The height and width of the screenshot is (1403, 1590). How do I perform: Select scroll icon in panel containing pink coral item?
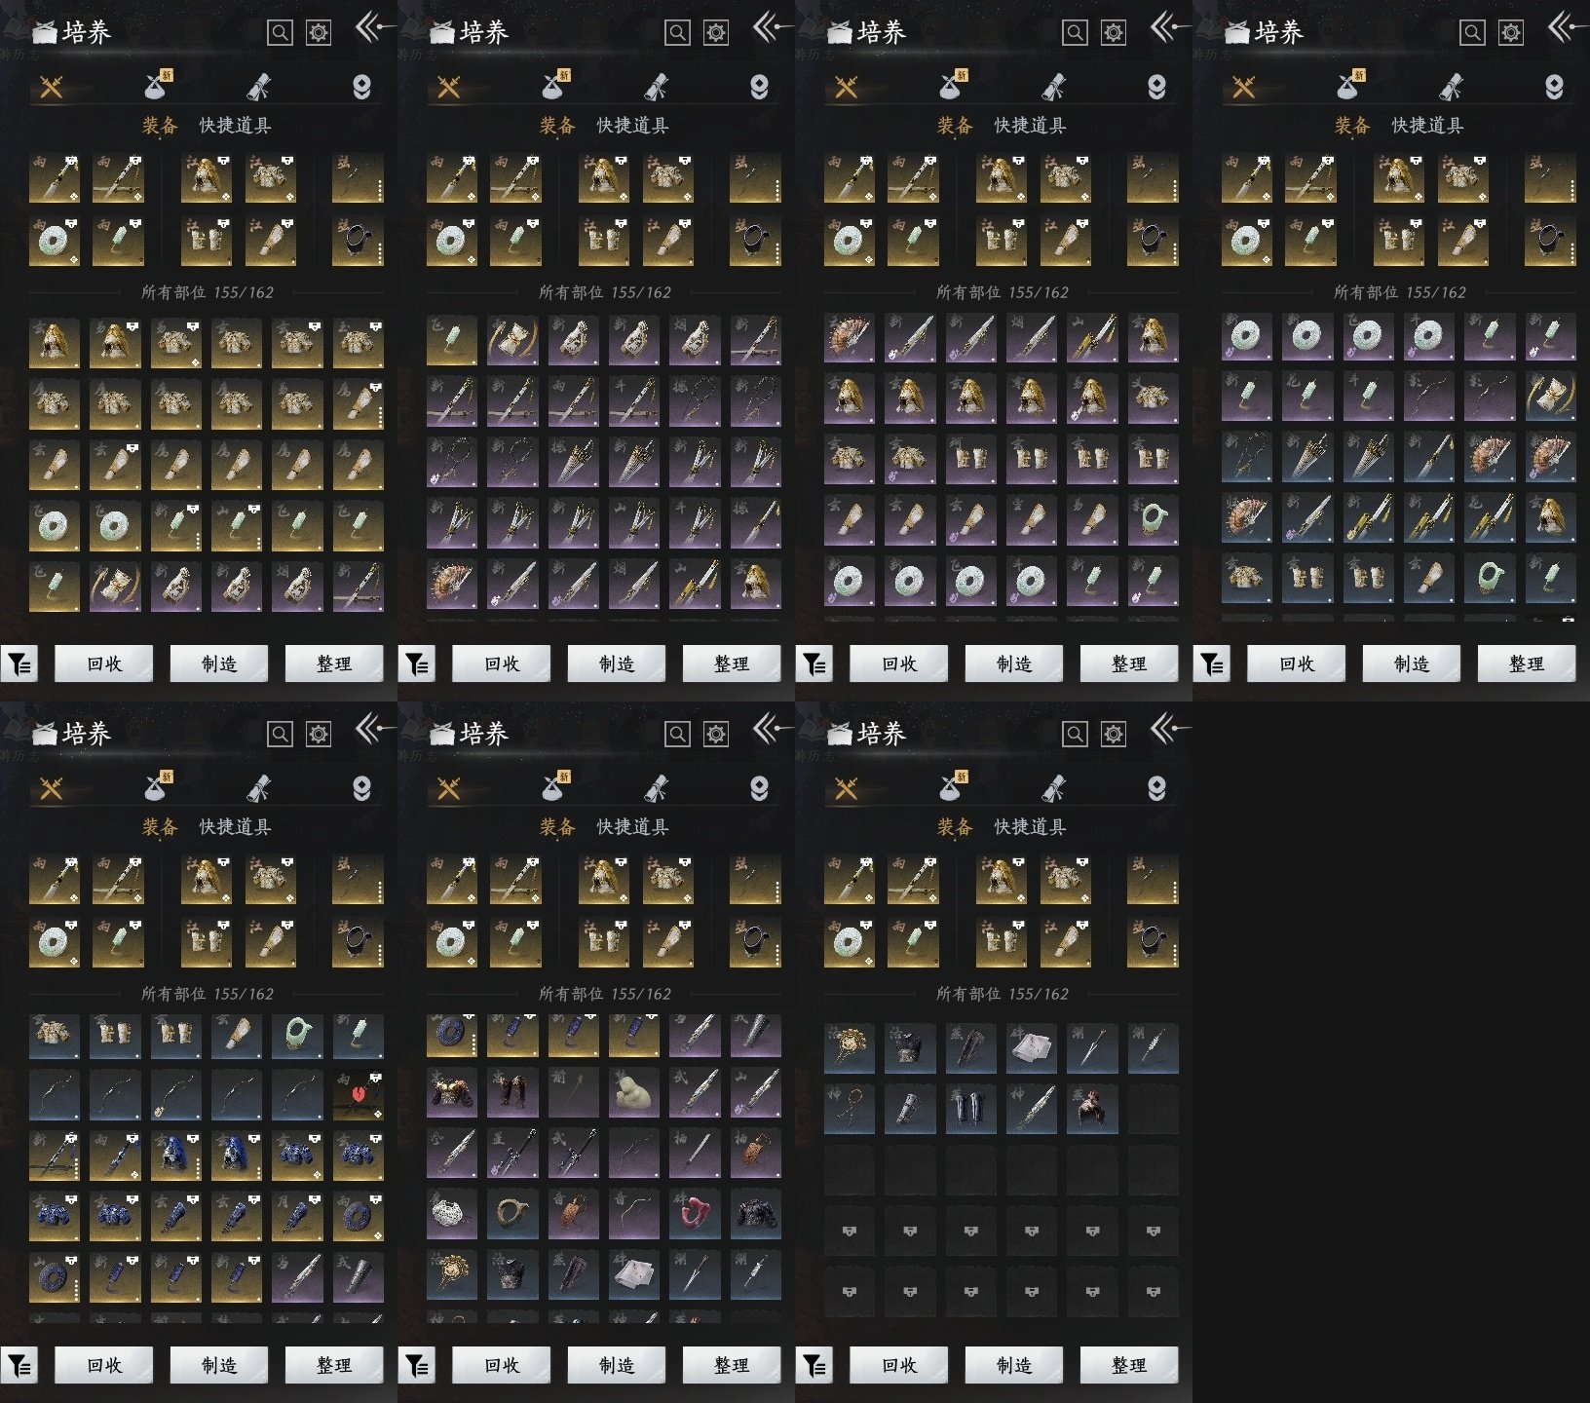656,787
